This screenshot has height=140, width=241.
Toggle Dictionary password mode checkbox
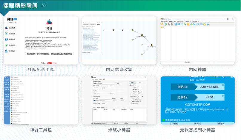[94, 101]
